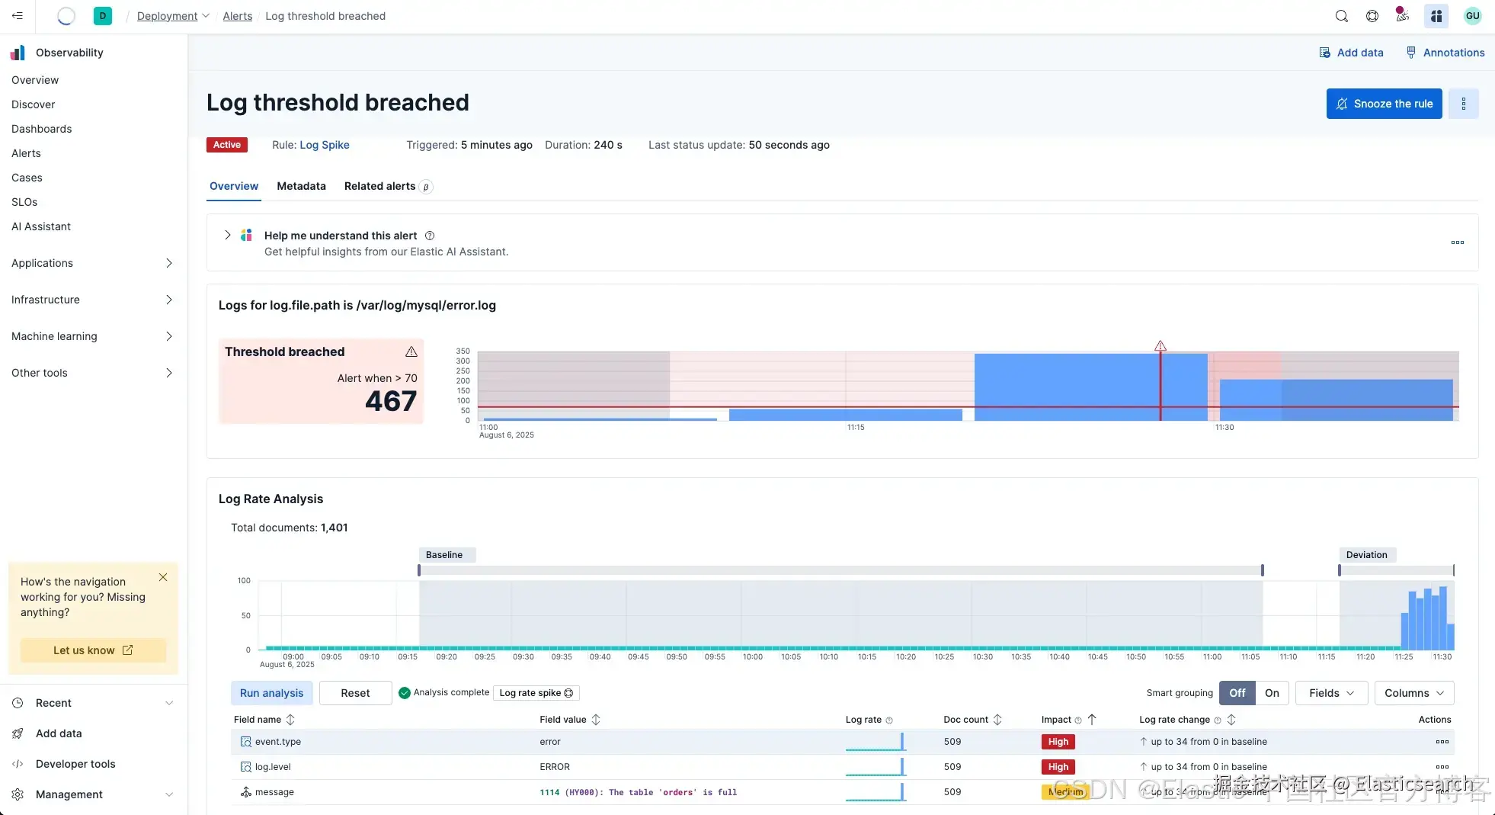Turn Smart grouping On
This screenshot has width=1495, height=815.
point(1272,693)
